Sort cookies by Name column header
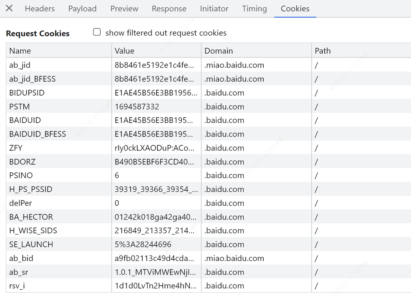 pyautogui.click(x=59, y=51)
